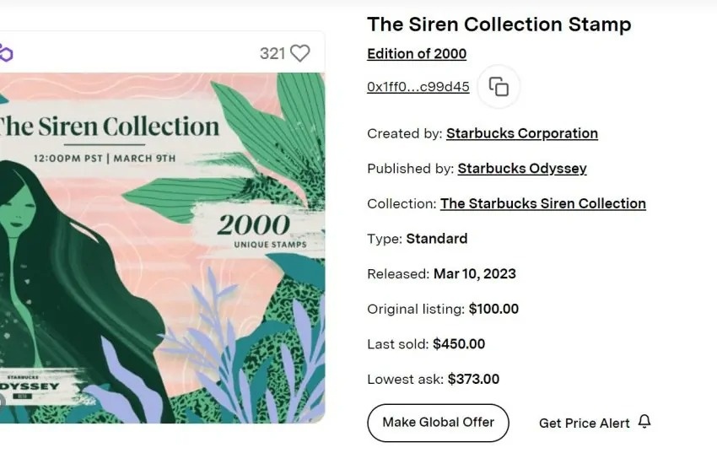The image size is (717, 464).
Task: Open the Edition of 2000 link
Action: 417,54
